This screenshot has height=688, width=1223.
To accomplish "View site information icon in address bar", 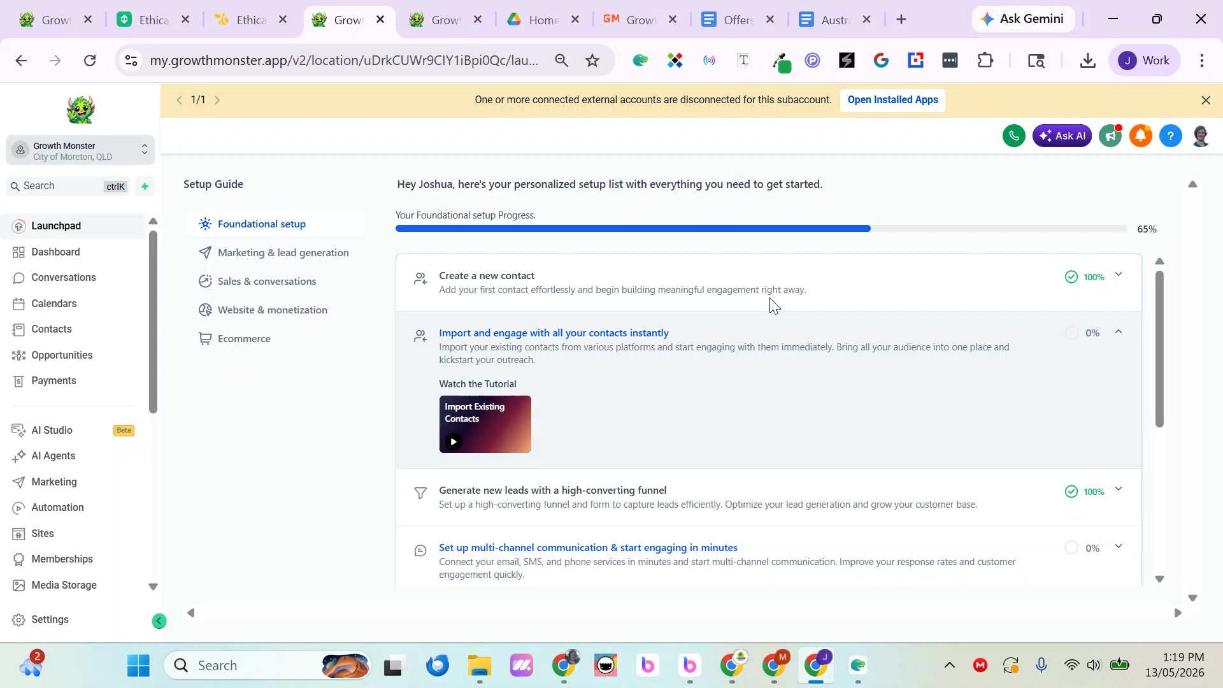I will pos(131,61).
